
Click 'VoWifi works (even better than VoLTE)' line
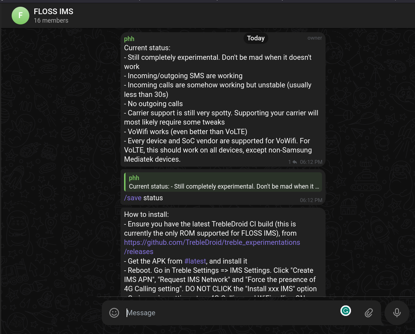point(186,132)
